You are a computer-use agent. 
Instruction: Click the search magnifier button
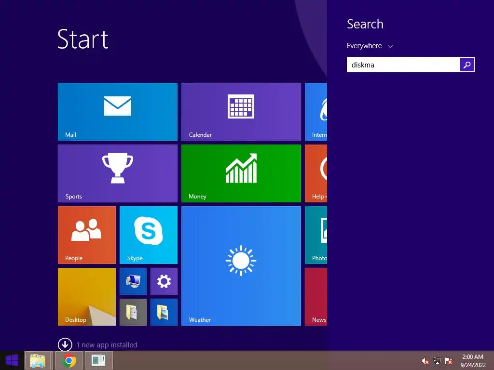(x=467, y=65)
